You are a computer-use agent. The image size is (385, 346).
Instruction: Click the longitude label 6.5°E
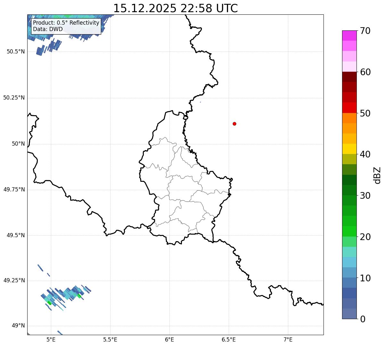229,339
